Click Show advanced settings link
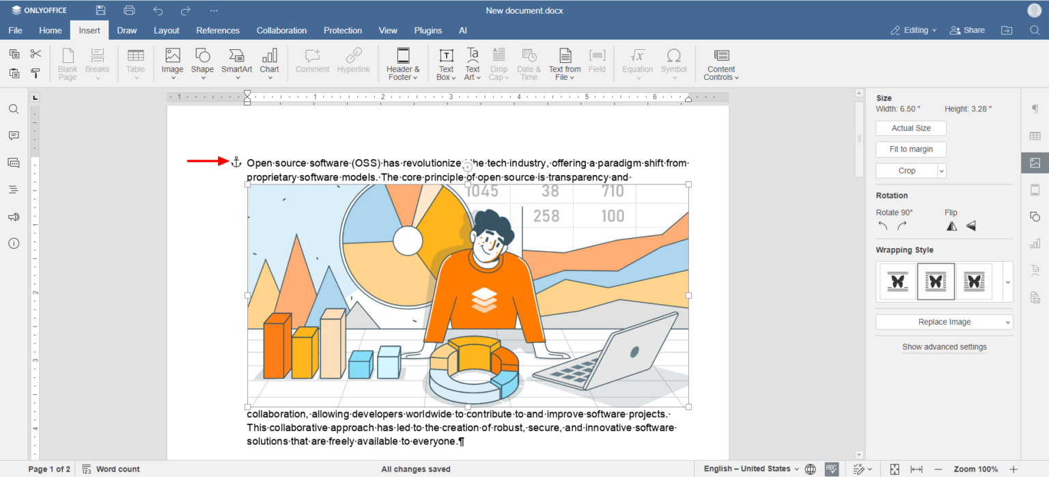 click(x=944, y=347)
